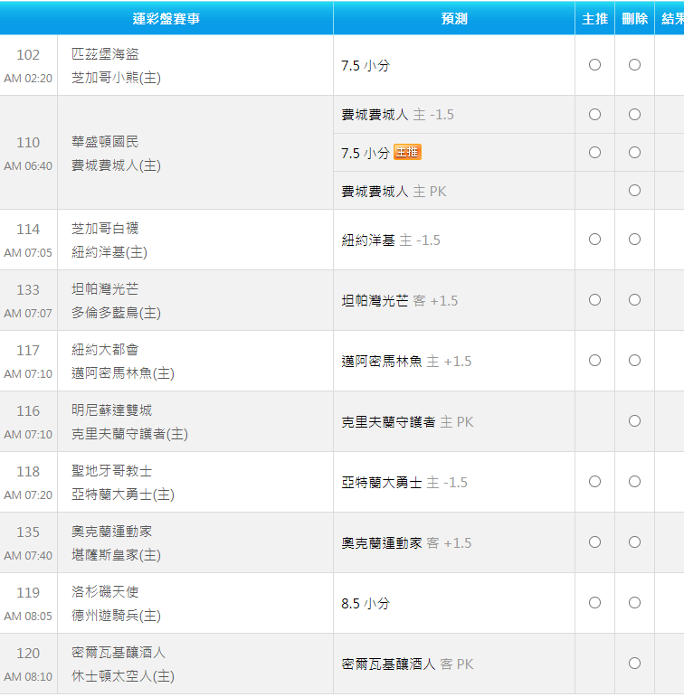
Task: Click time AM 07:40
Action: pyautogui.click(x=28, y=556)
